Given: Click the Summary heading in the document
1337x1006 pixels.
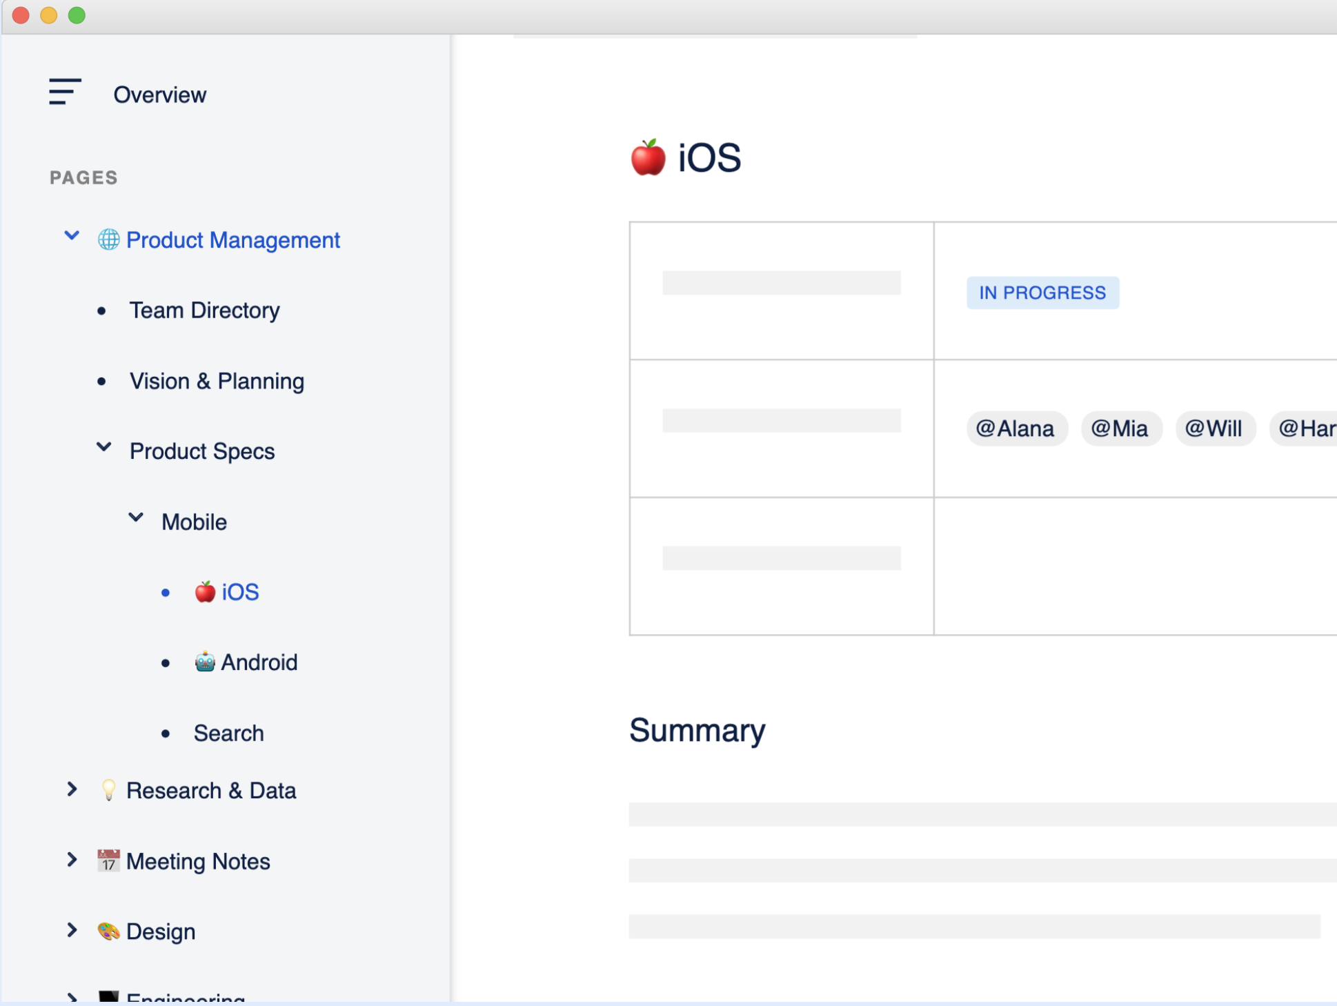Looking at the screenshot, I should (697, 731).
